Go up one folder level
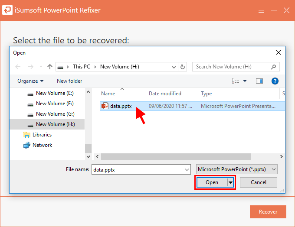This screenshot has width=295, height=227. coord(50,67)
